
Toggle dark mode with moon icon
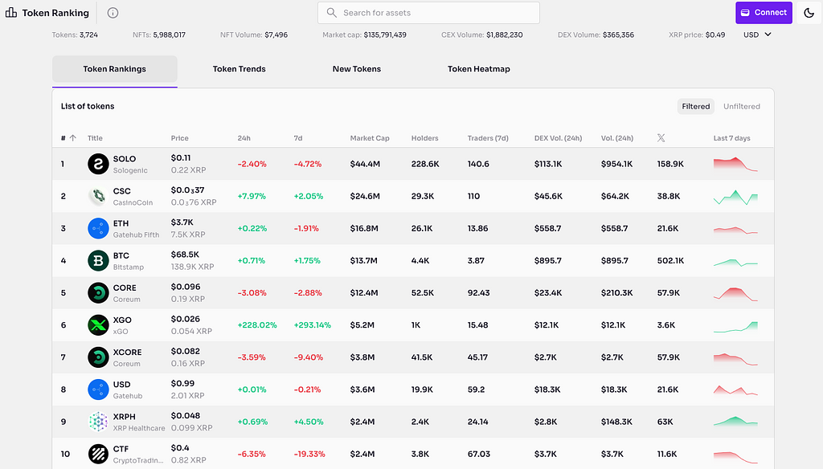click(809, 13)
